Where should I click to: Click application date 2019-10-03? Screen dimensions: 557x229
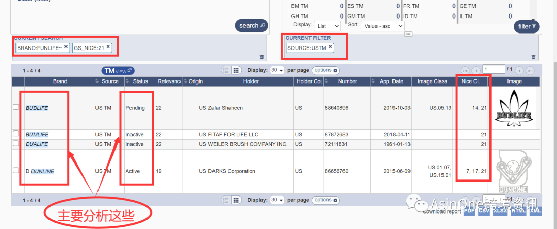click(x=397, y=108)
